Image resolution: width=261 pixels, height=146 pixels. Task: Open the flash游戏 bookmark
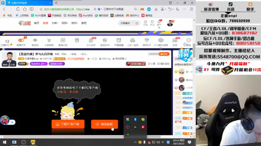point(86,15)
